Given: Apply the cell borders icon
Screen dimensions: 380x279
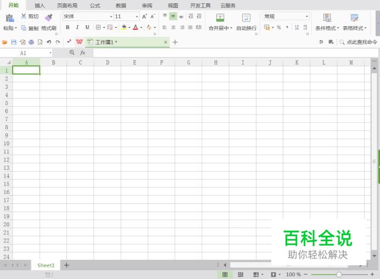Looking at the screenshot, I should [x=98, y=27].
